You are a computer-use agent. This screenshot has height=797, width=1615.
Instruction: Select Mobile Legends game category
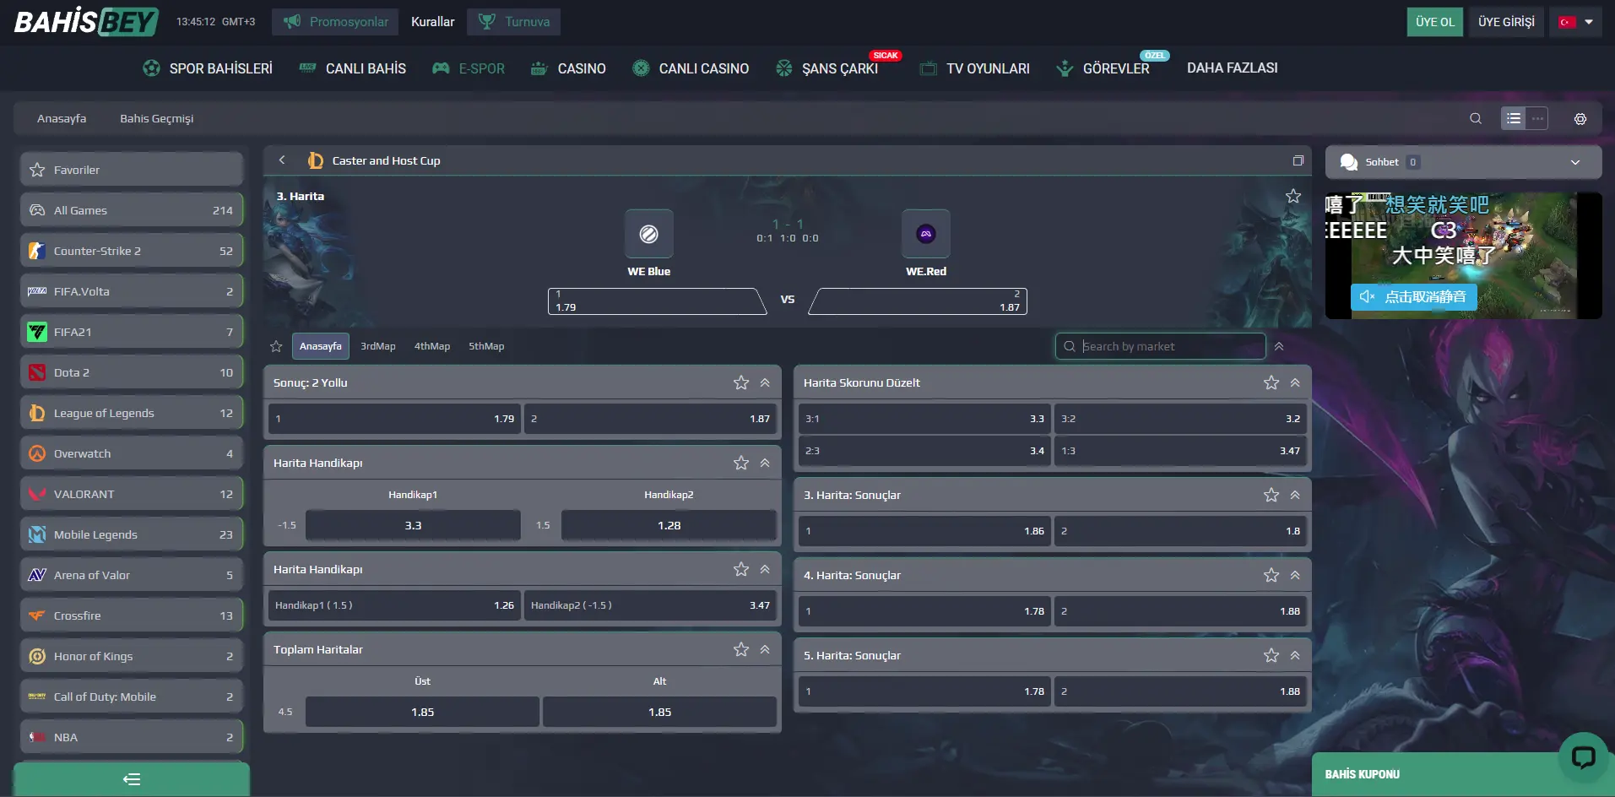[132, 534]
